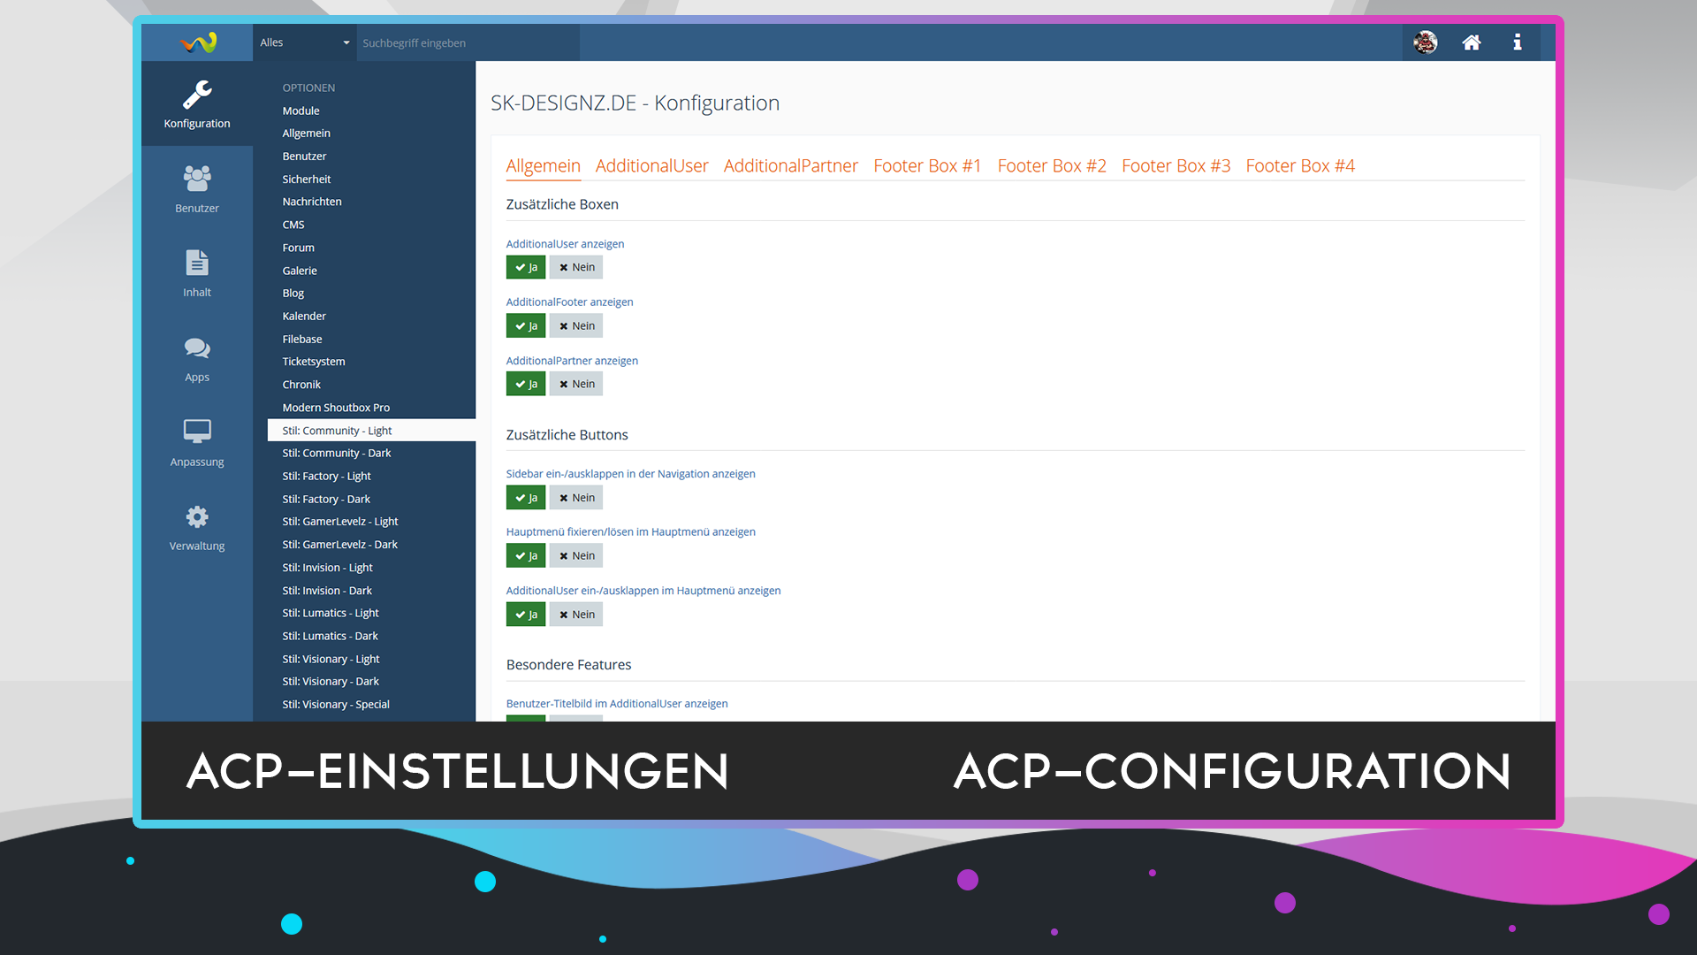The height and width of the screenshot is (955, 1697).
Task: Set AdditionalUser anzeigen to Nein
Action: coord(576,267)
